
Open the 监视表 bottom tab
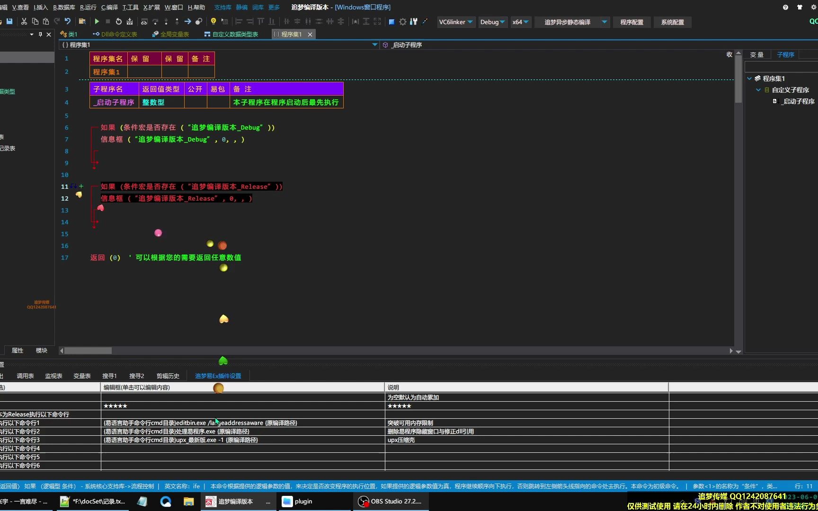(x=53, y=376)
